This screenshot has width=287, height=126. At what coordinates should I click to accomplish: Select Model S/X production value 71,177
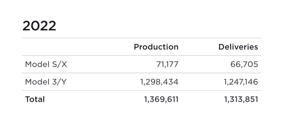pos(167,64)
